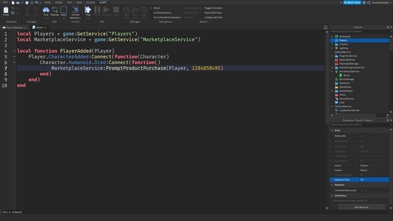Screen dimensions: 393x221
Task: Expand the Workspace tree node
Action: click(x=332, y=37)
